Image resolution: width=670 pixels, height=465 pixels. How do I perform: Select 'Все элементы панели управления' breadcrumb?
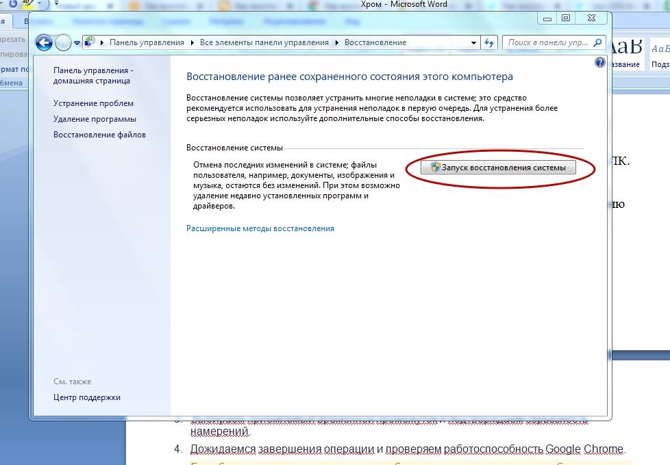[x=264, y=42]
